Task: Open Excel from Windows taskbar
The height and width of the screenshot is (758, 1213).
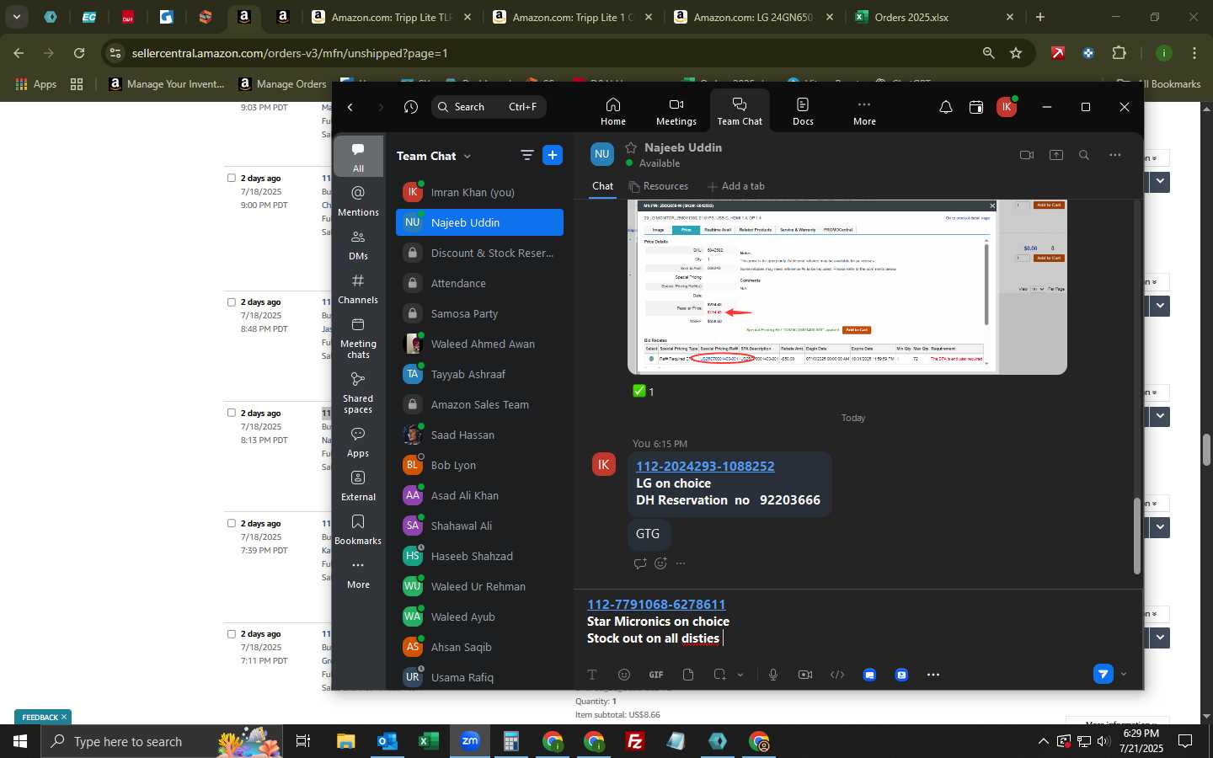Action: point(428,742)
